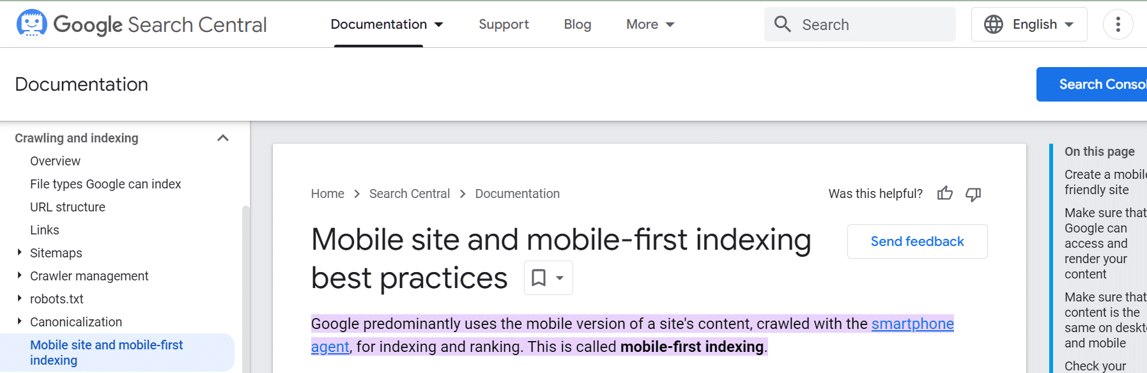The height and width of the screenshot is (373, 1147).
Task: Click the thumbs down not helpful icon
Action: coord(973,194)
